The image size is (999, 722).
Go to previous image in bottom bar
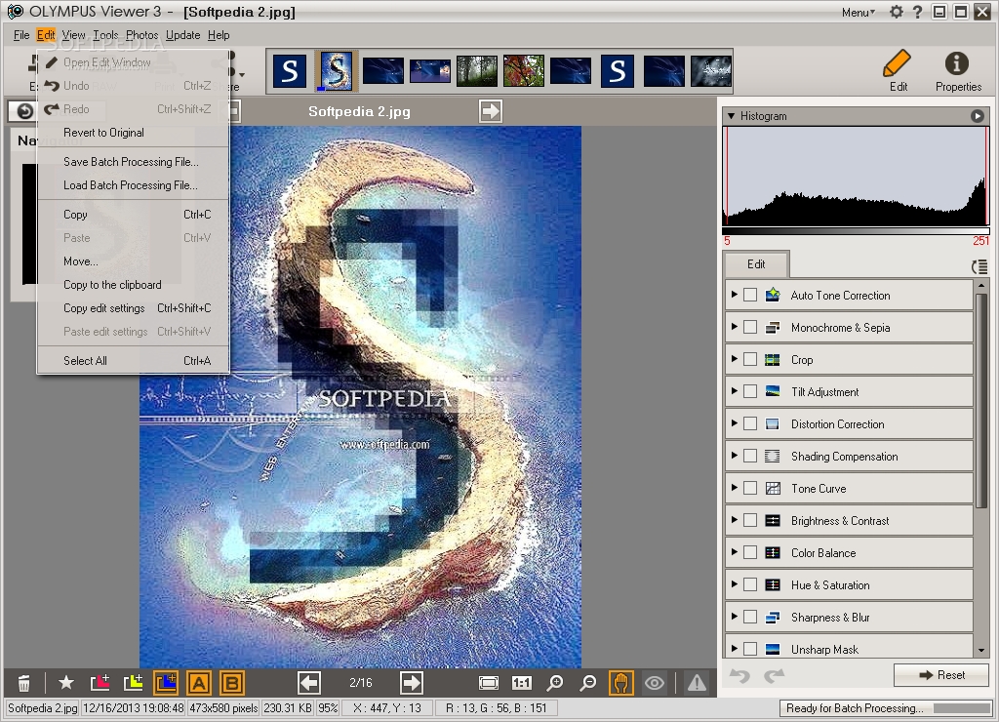point(309,683)
